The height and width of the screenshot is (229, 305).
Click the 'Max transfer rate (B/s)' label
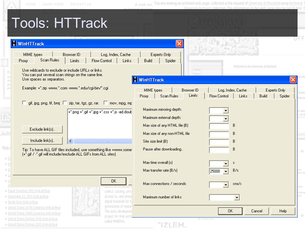pos(160,170)
